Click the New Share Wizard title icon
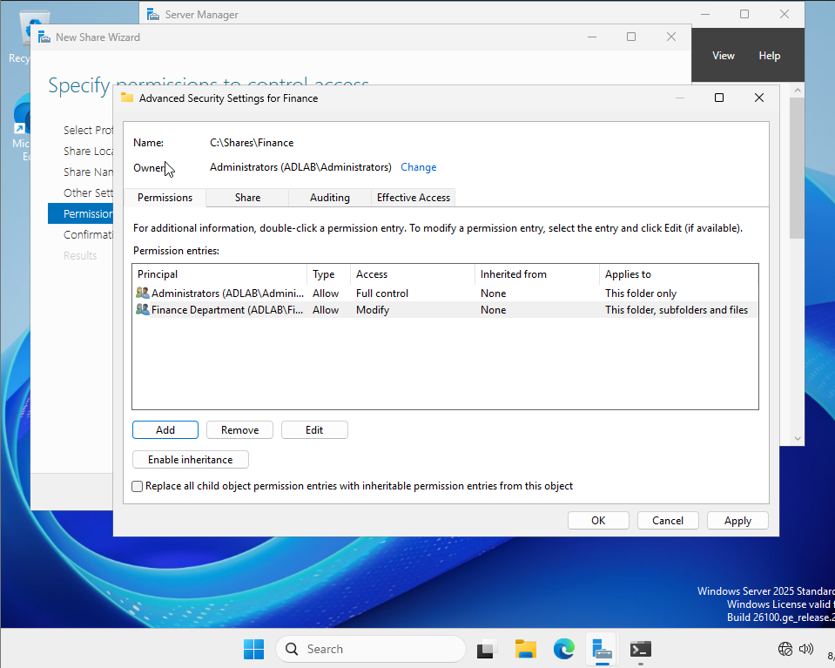This screenshot has height=668, width=835. (x=44, y=37)
